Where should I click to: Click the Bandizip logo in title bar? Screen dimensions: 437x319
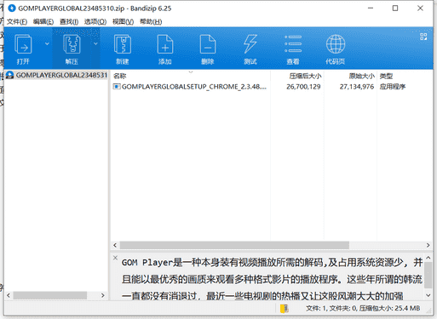12,9
